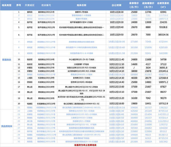The width and height of the screenshot is (171, 147).
Task: Click the area value 163508
Action: [x=163, y=53]
